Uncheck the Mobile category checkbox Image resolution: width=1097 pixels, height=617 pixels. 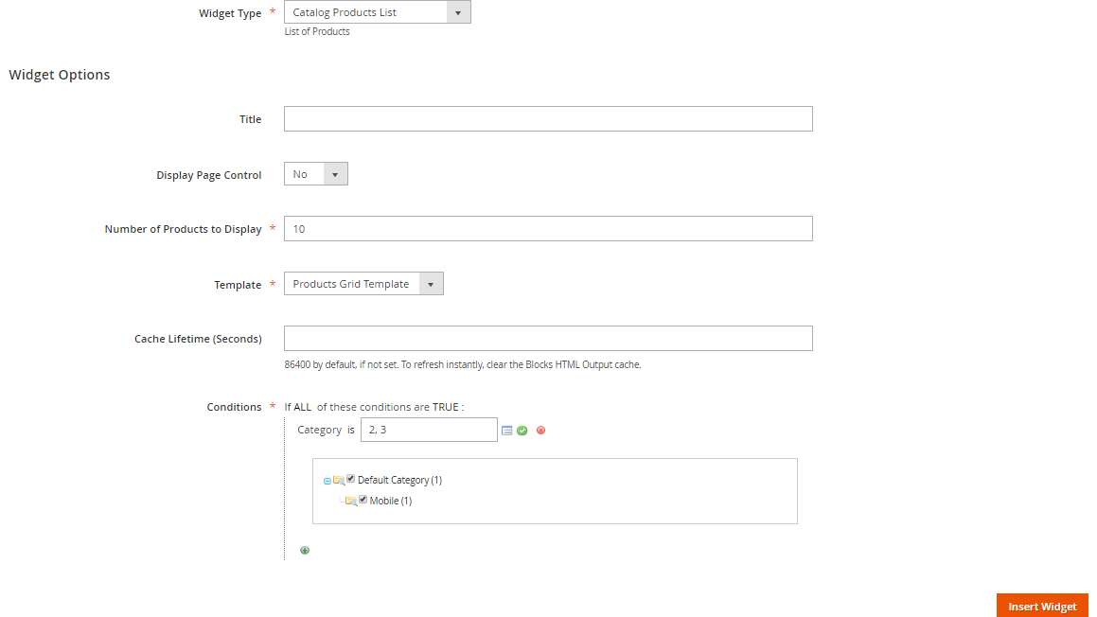coord(363,499)
